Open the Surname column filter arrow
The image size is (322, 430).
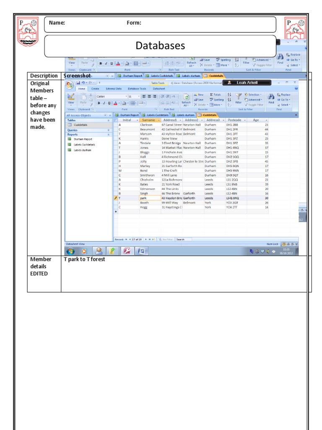159,120
